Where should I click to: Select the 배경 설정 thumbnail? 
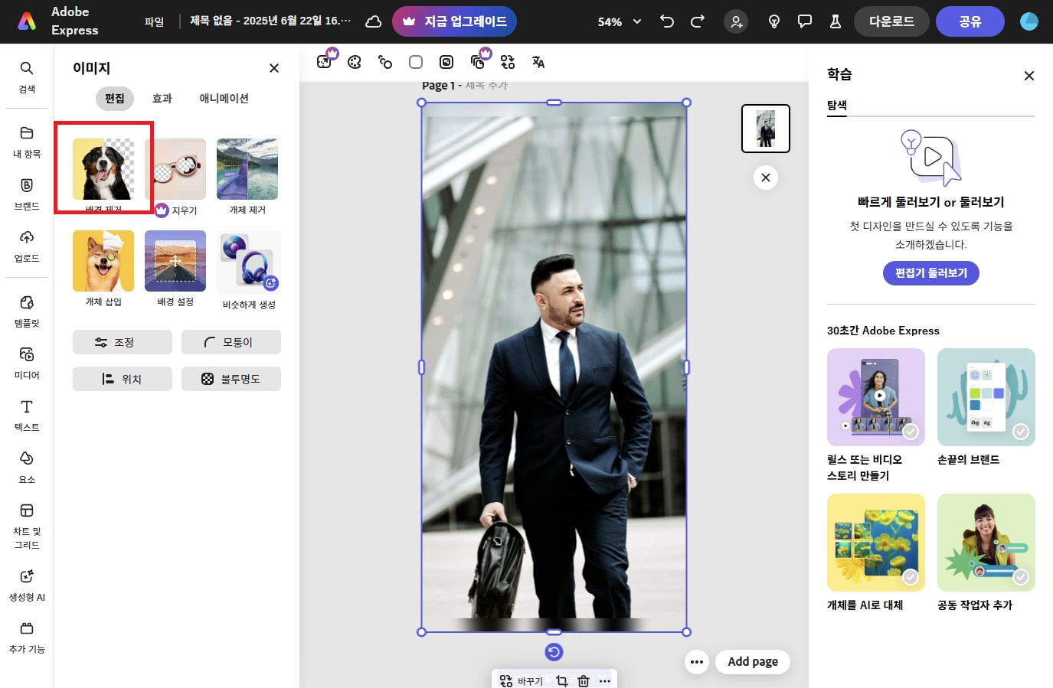(175, 261)
